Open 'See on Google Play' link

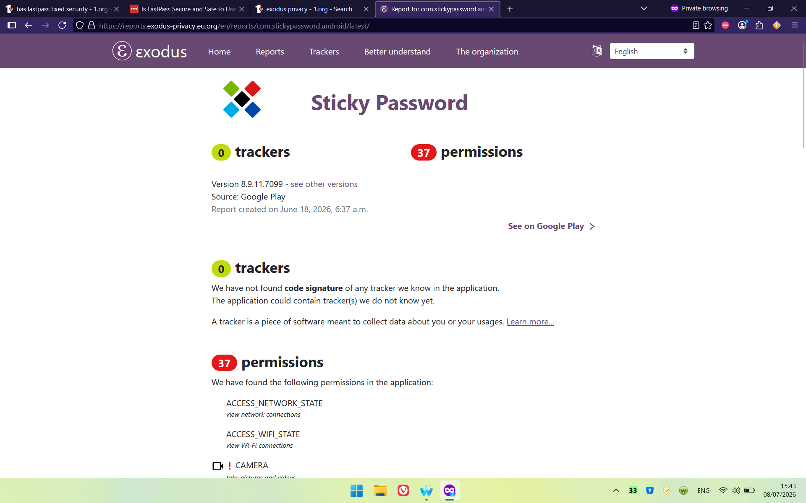tap(551, 226)
